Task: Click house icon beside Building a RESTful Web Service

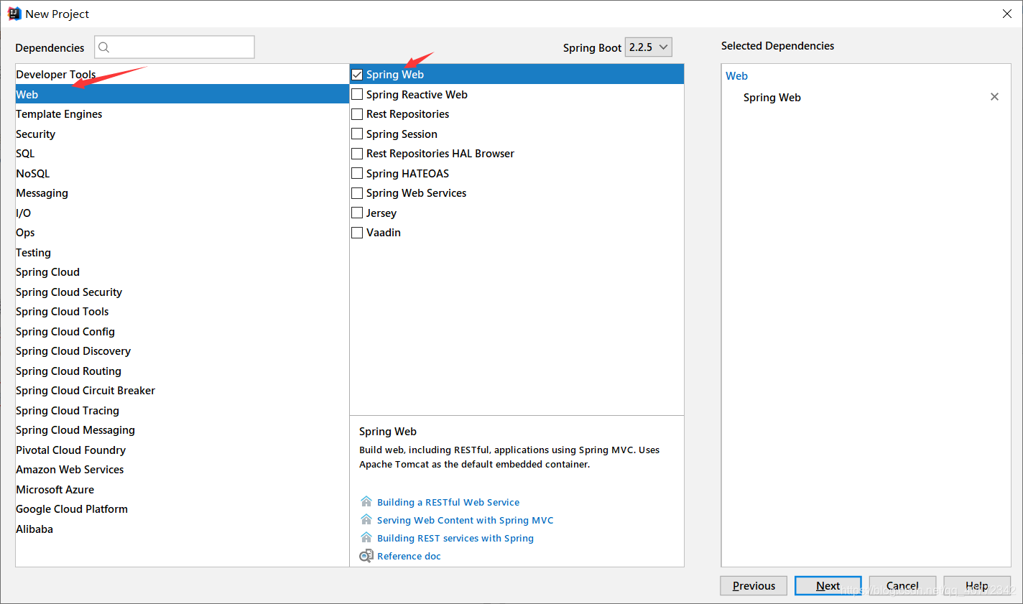Action: [366, 501]
